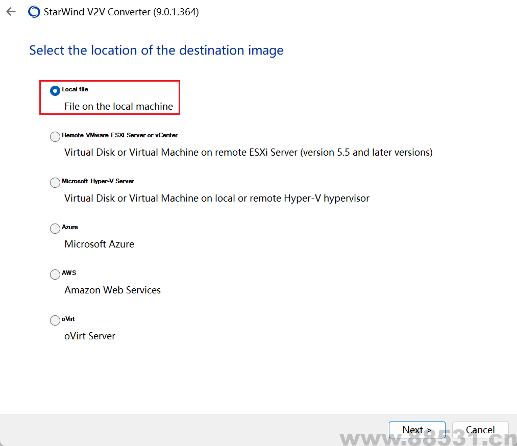The height and width of the screenshot is (446, 517).
Task: Click the 'Local file' option label
Action: click(75, 89)
